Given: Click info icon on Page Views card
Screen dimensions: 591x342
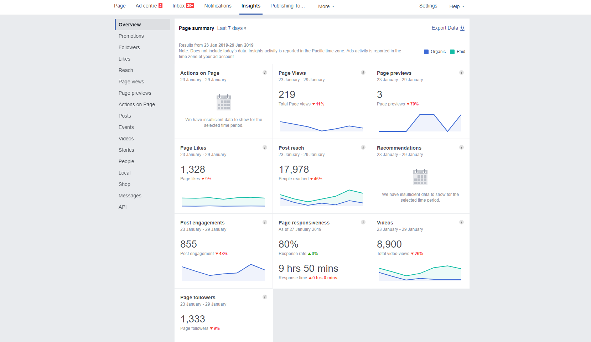Looking at the screenshot, I should [x=363, y=73].
